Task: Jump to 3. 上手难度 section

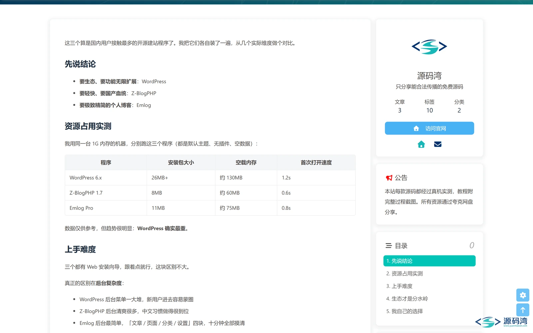Action: coord(429,286)
